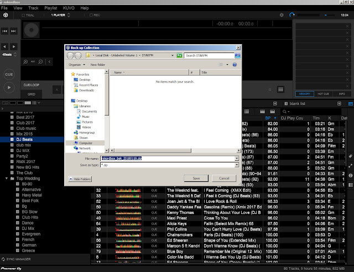Open the File name dropdown arrow
The height and width of the screenshot is (272, 354).
coord(237,159)
